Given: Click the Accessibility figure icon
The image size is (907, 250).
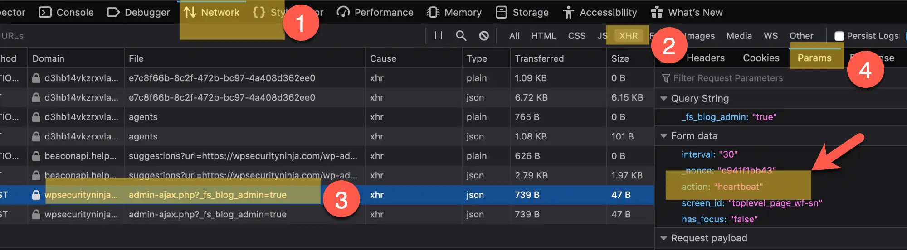Looking at the screenshot, I should click(568, 12).
